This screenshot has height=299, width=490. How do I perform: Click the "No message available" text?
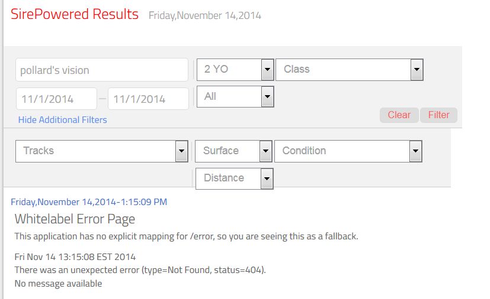58,284
